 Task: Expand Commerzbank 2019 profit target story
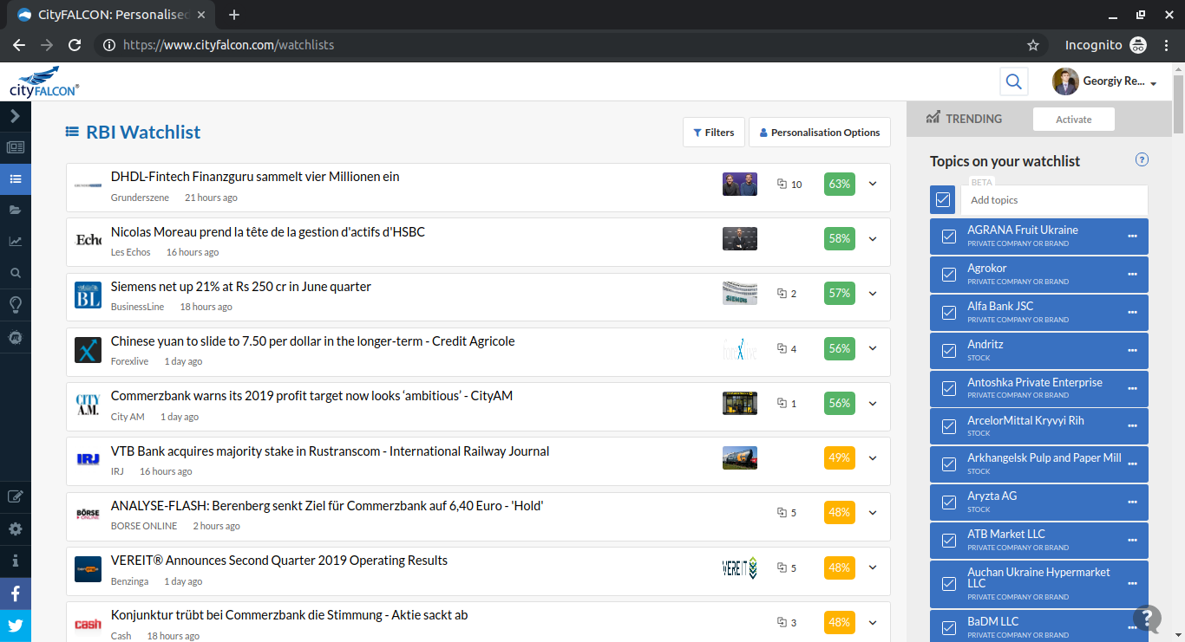click(873, 403)
